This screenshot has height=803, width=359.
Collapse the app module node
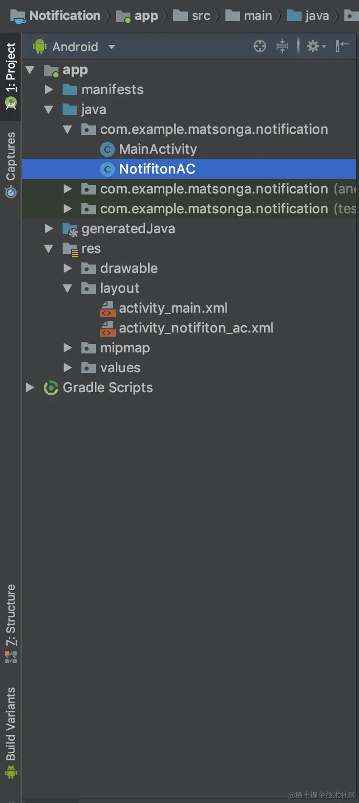(30, 70)
